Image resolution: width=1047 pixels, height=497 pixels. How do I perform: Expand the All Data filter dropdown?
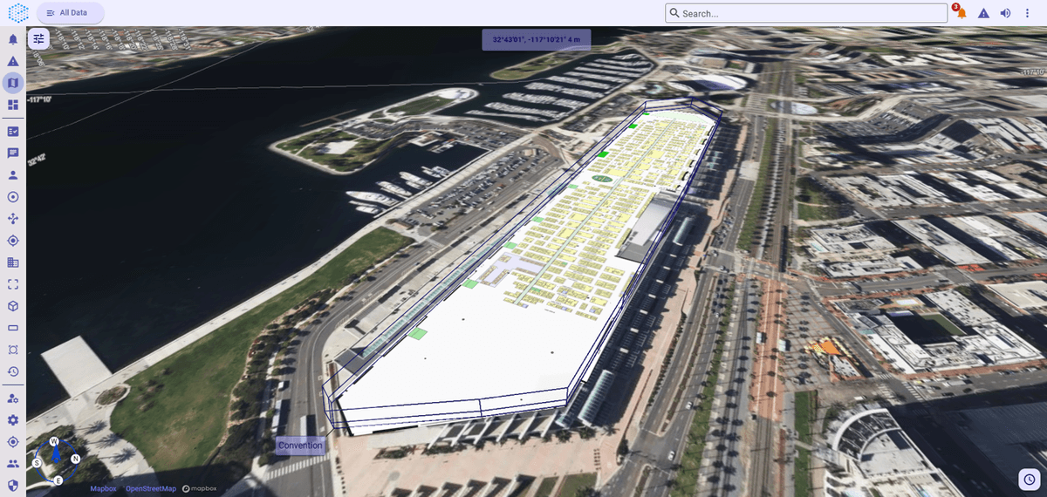(x=70, y=13)
